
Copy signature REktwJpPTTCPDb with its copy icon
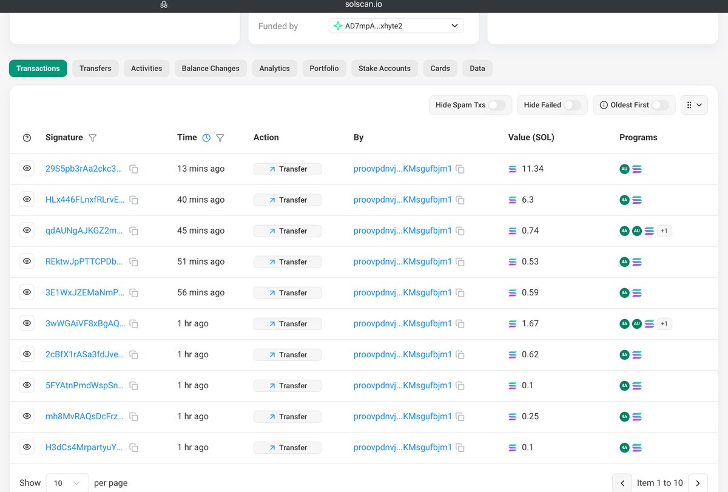134,262
